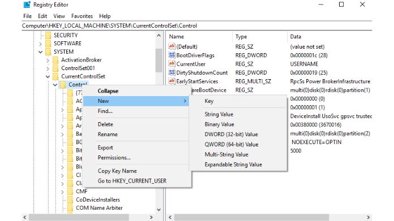Collapse the CurrentControlSet key
Viewport: 394px width, 221px height.
pyautogui.click(x=48, y=77)
